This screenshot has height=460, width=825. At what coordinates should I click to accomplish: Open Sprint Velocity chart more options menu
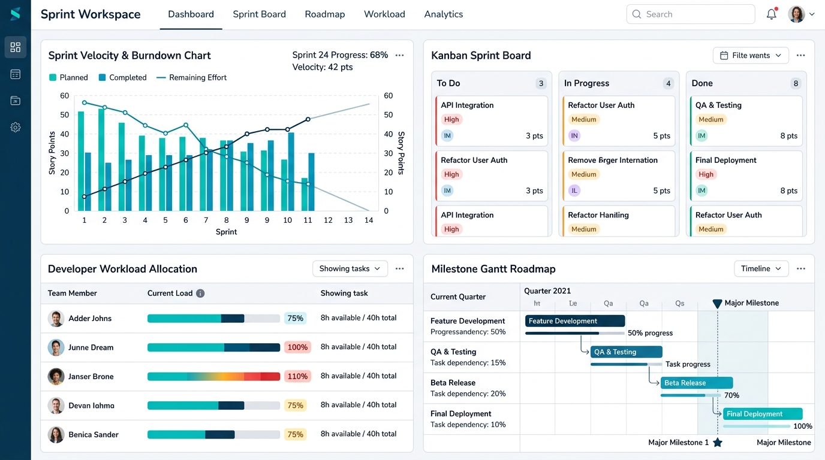[399, 55]
